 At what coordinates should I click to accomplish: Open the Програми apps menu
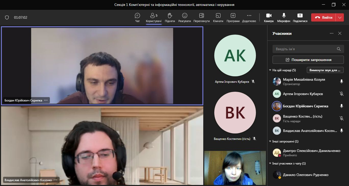click(233, 17)
